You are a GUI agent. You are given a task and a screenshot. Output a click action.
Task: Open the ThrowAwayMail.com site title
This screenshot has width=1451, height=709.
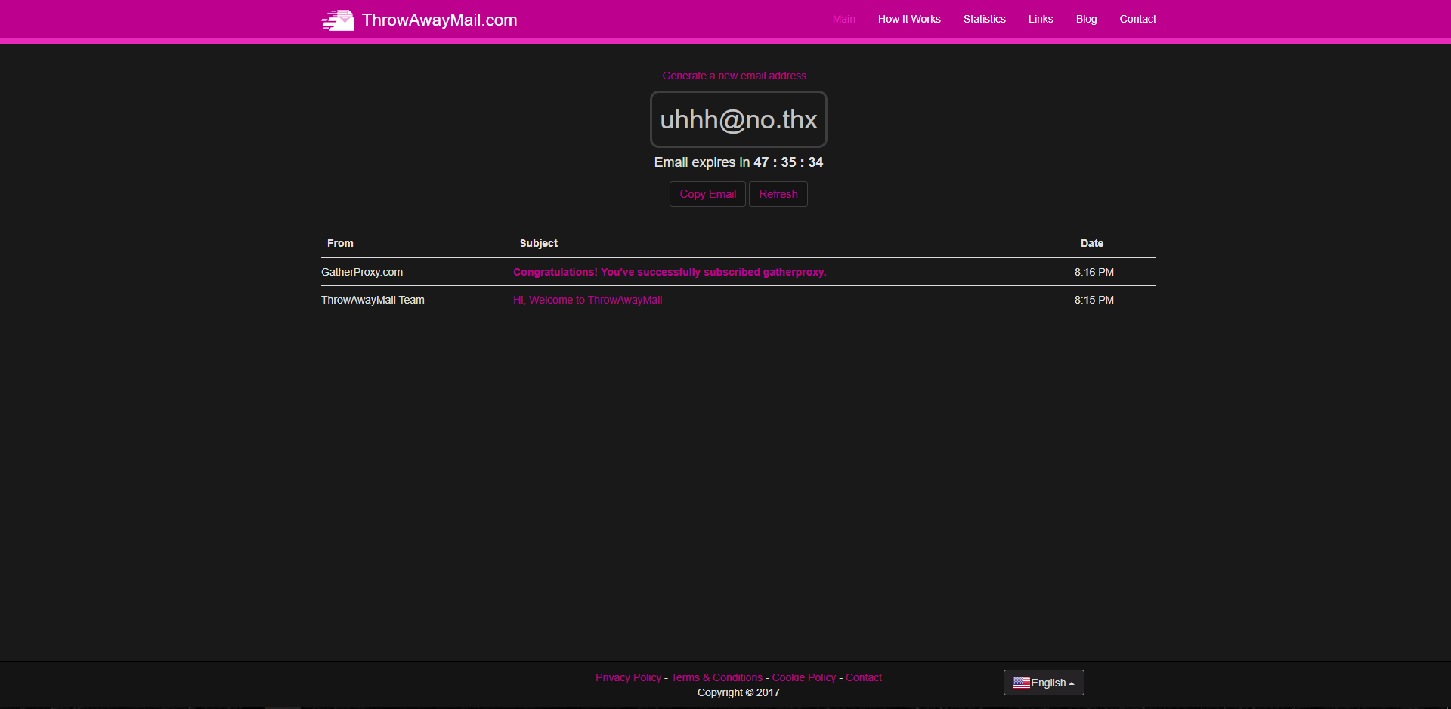(x=439, y=20)
